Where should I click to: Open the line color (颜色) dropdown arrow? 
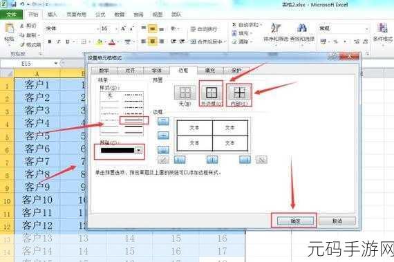pos(139,150)
